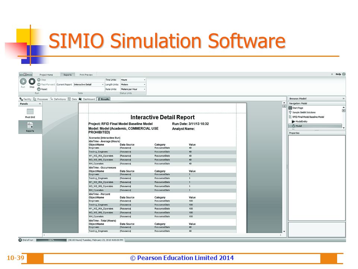Viewport: 358px width, 269px height.
Task: Collapse the Panels sidebar with double chevron
Action: [40, 103]
